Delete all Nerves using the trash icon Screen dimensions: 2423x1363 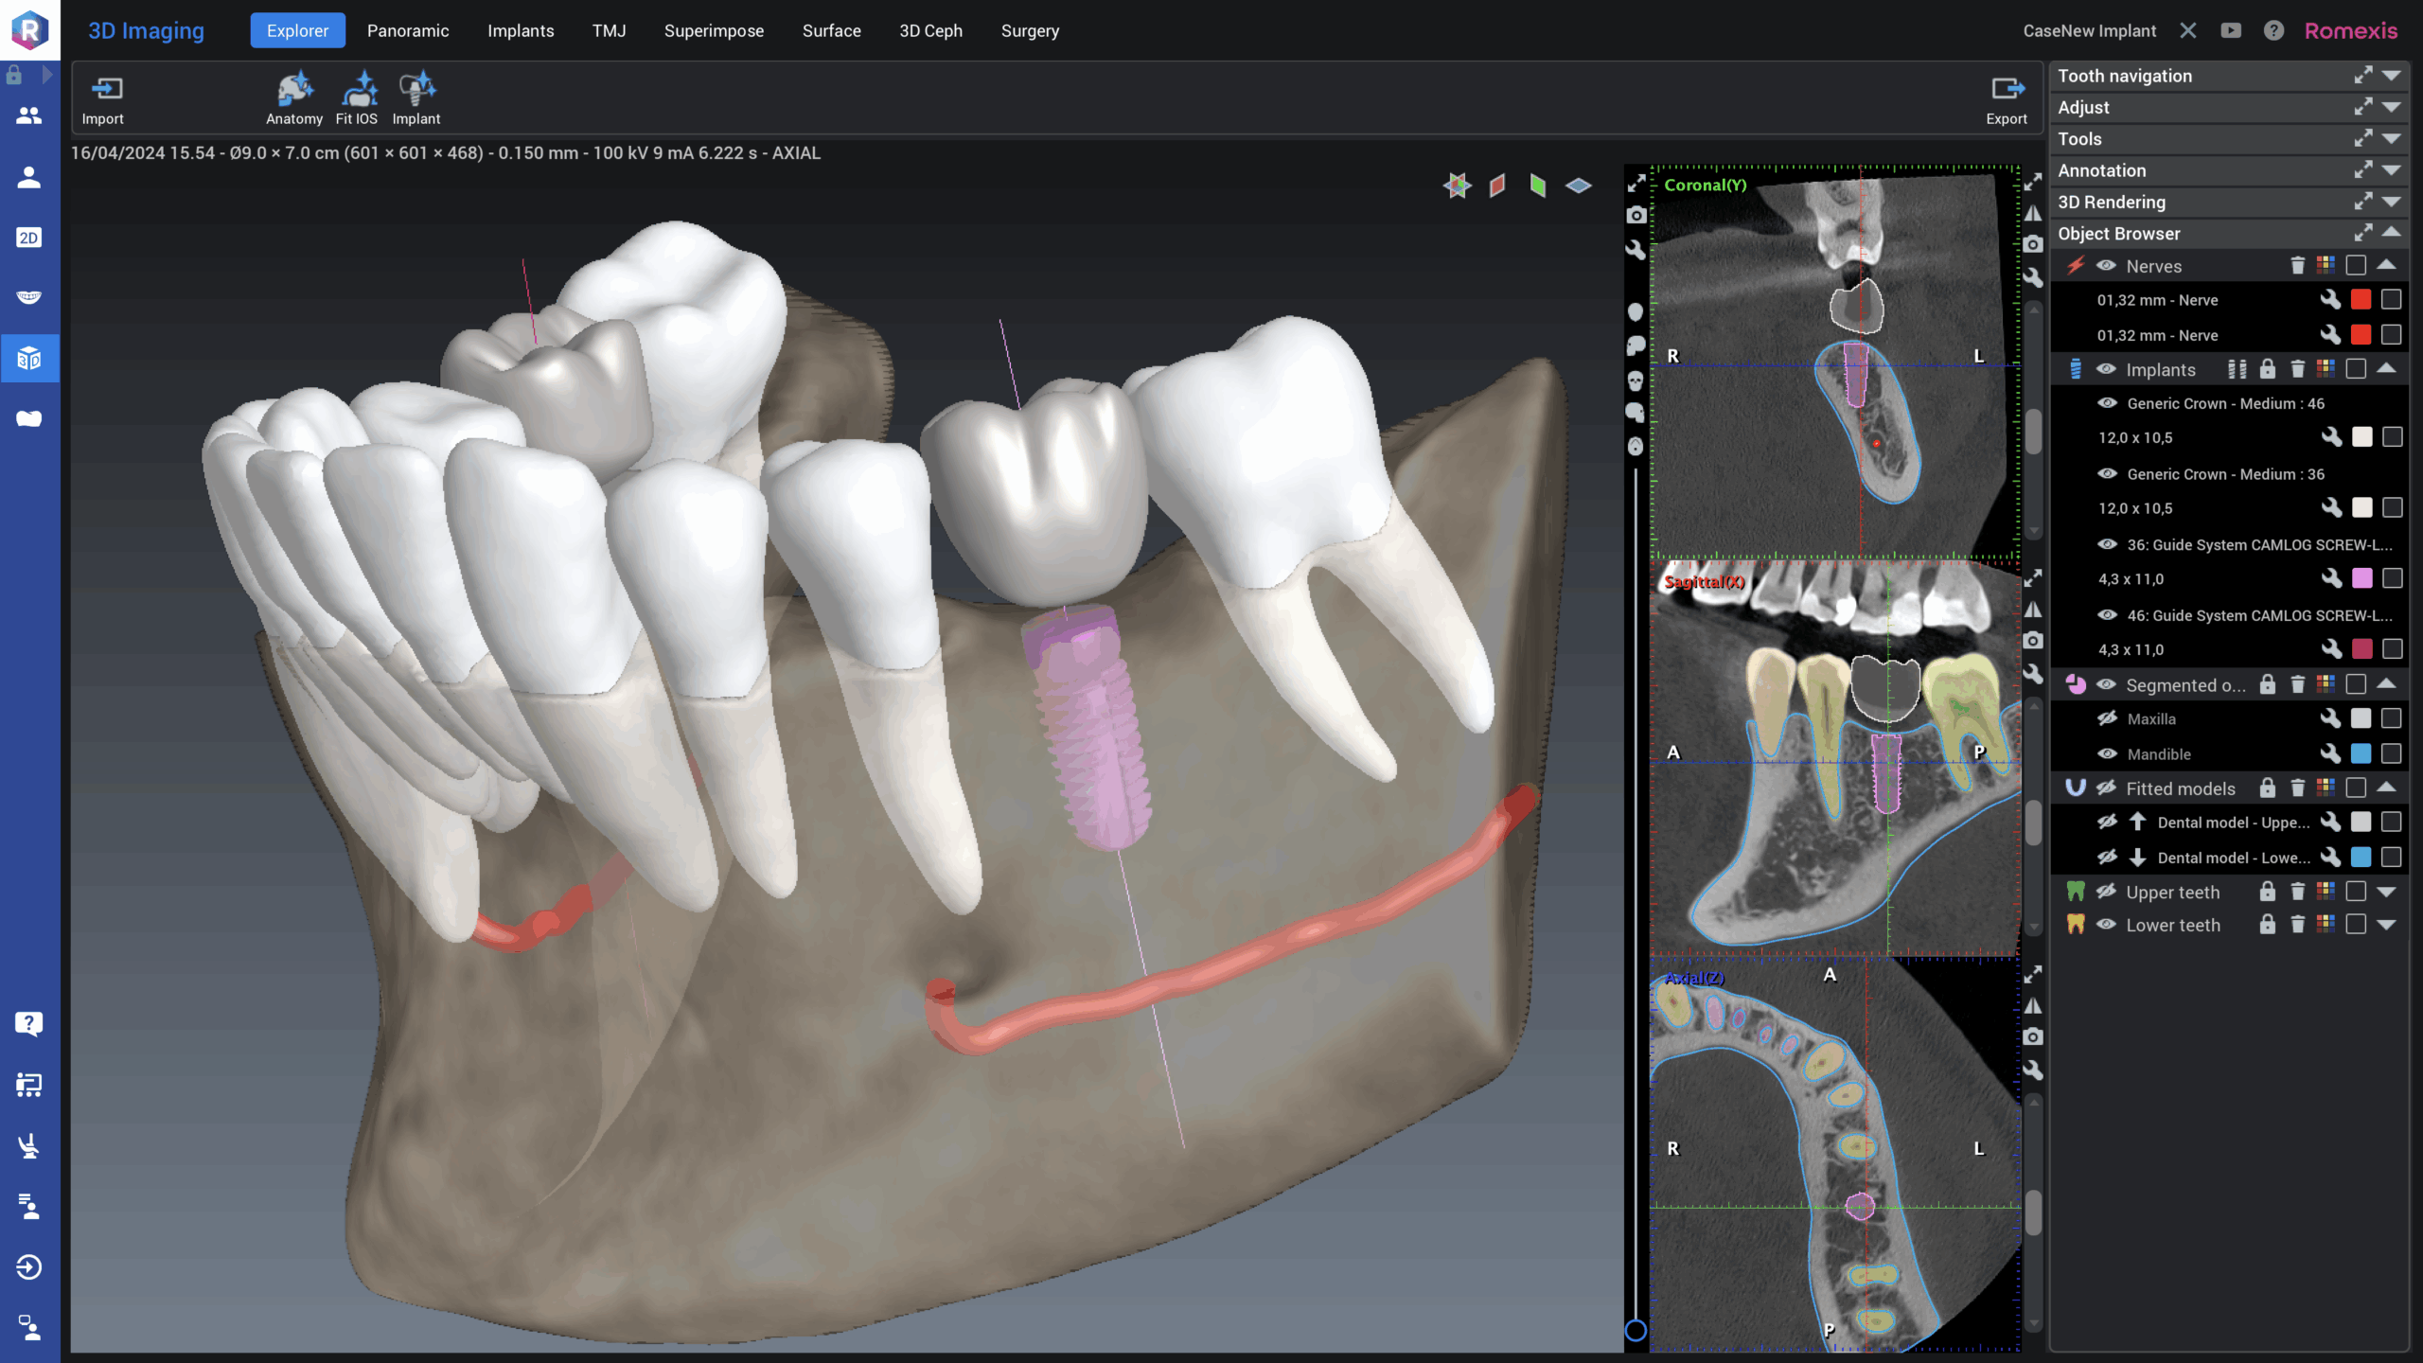coord(2297,266)
